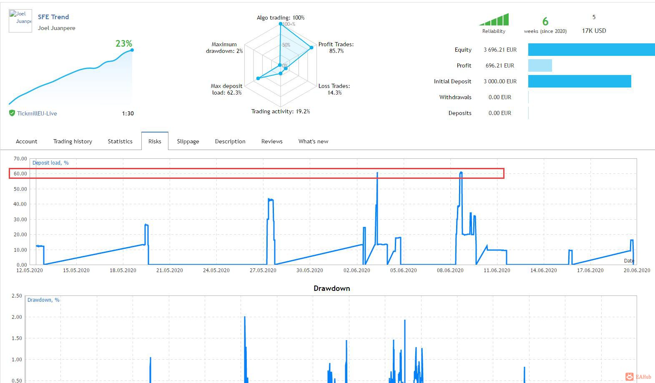Click the Initial Deposit blue bar

pyautogui.click(x=580, y=81)
